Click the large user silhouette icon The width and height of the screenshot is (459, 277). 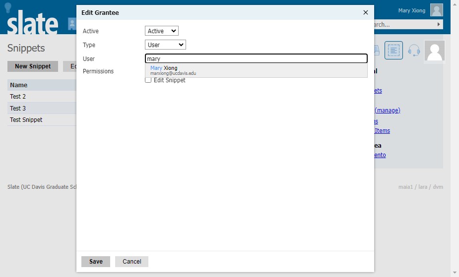(435, 52)
